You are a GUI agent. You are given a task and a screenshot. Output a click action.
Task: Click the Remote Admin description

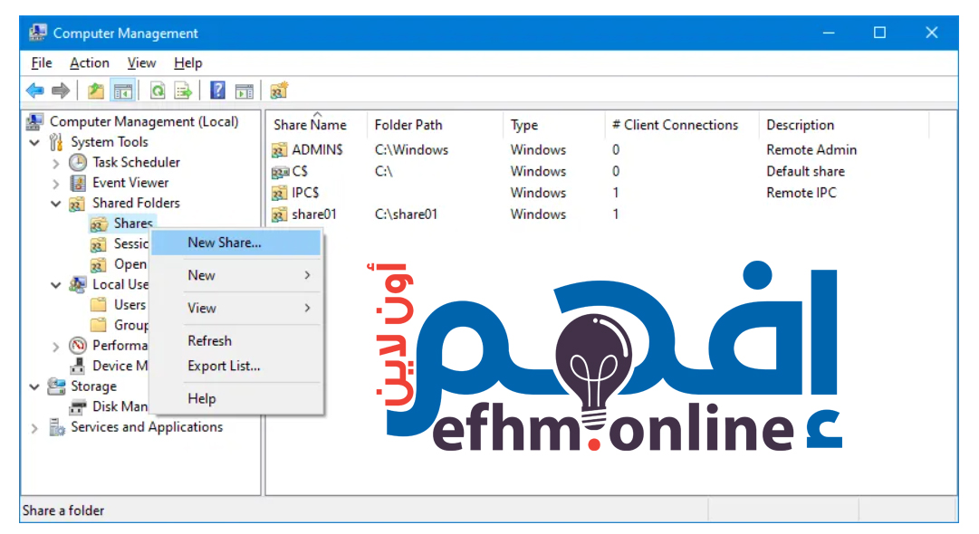(811, 149)
